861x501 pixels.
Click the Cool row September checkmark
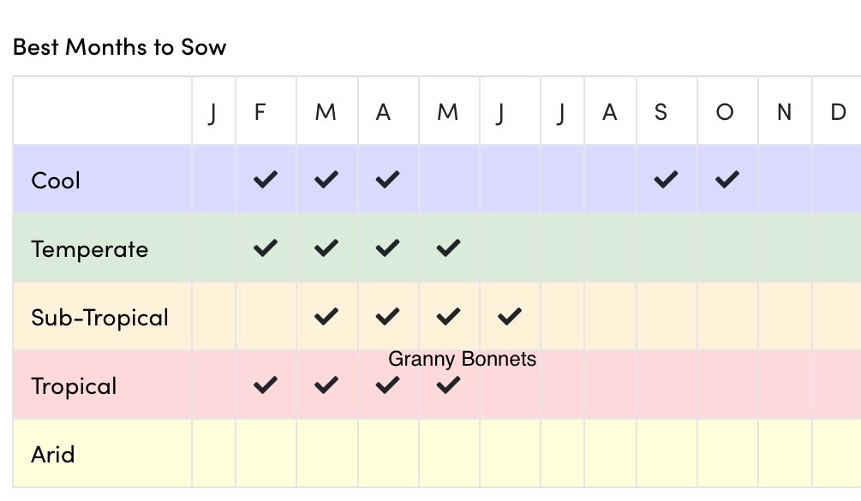tap(666, 180)
